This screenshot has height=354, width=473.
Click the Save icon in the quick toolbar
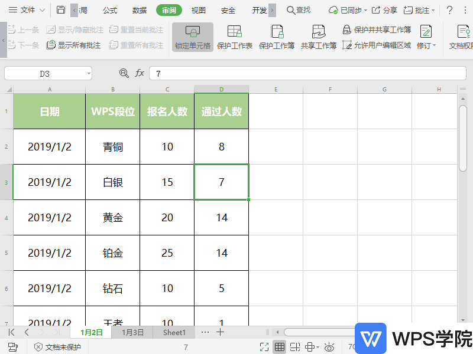click(x=61, y=9)
